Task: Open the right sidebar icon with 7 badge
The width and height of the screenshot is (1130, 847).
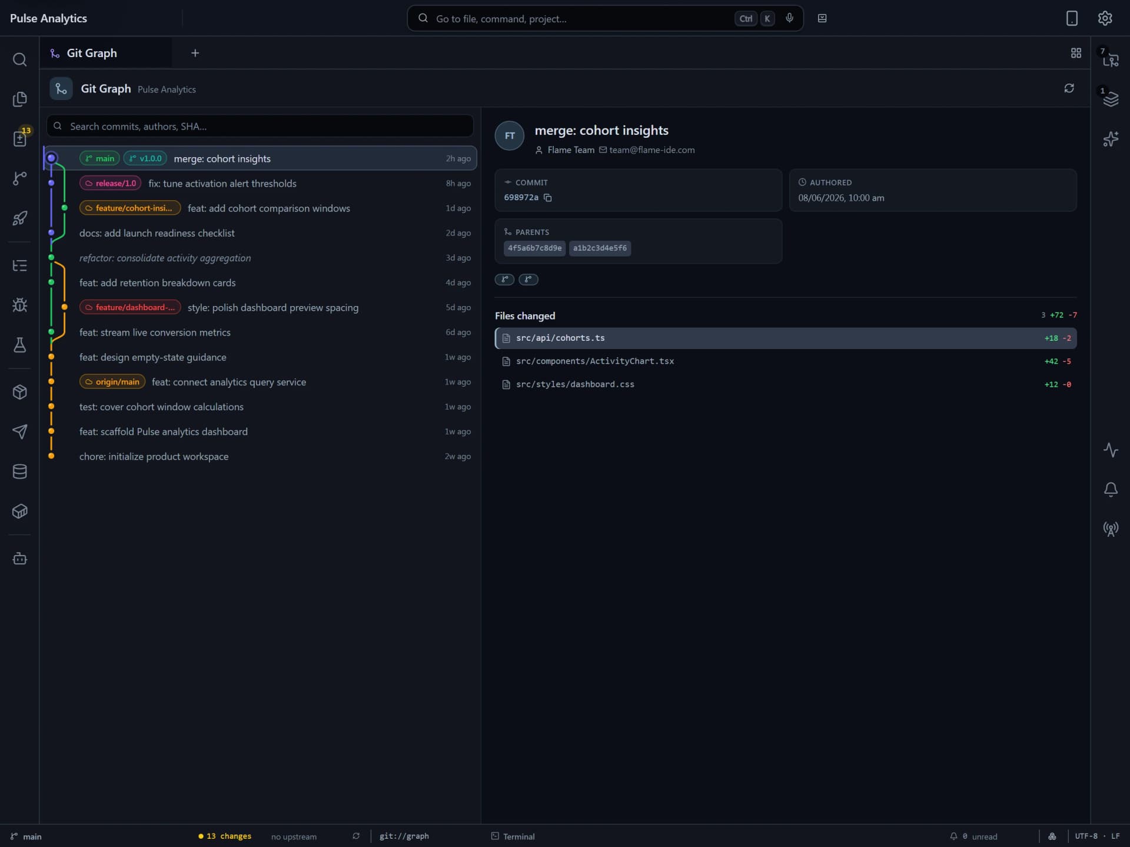Action: click(1111, 59)
